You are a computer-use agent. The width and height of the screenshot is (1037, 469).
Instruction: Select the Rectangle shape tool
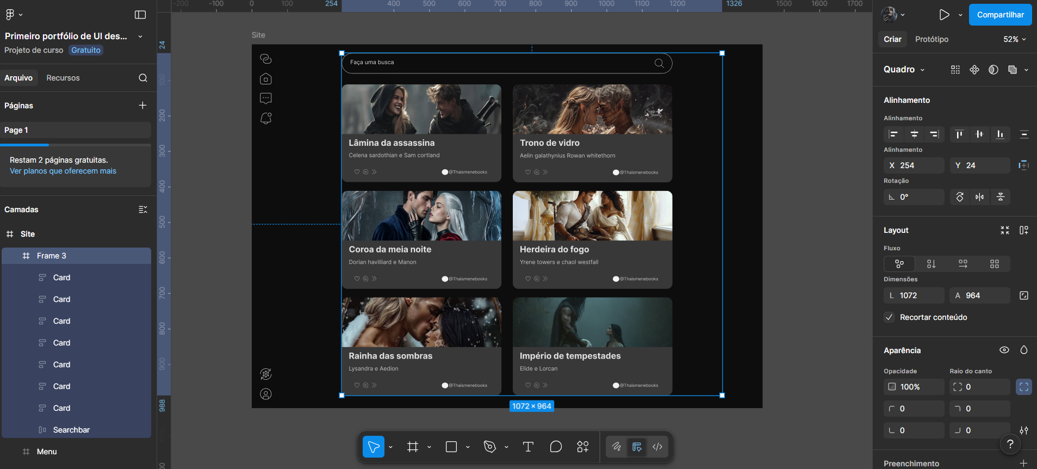(x=451, y=447)
